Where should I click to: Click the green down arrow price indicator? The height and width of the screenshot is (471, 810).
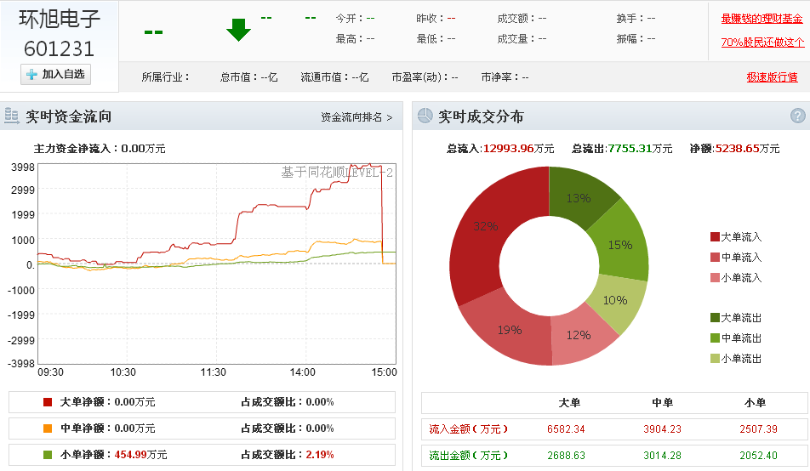[x=238, y=30]
